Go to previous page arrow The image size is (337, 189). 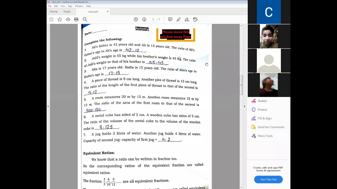136,19
